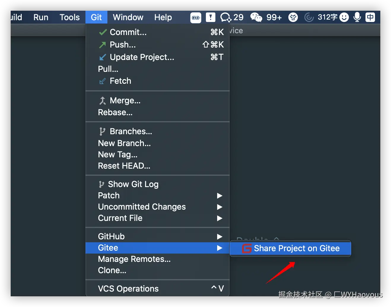391x307 pixels.
Task: Click the Fetch icon in Git menu
Action: pos(102,81)
